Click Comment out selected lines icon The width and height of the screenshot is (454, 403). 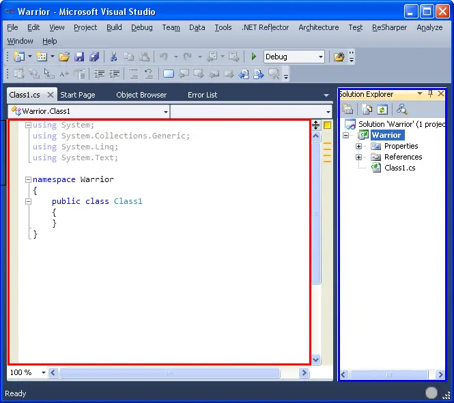[x=134, y=74]
